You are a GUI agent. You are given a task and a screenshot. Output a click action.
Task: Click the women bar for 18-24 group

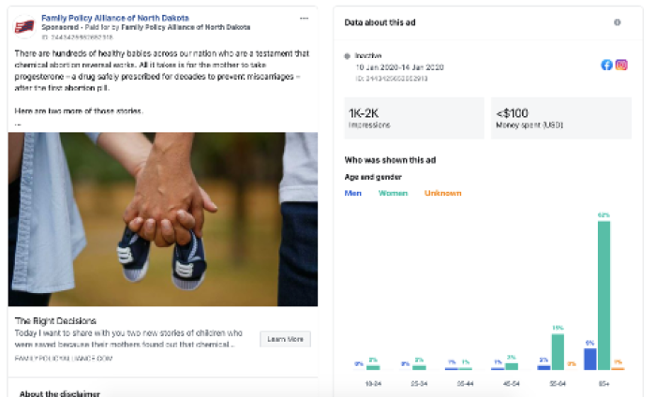[x=373, y=367]
